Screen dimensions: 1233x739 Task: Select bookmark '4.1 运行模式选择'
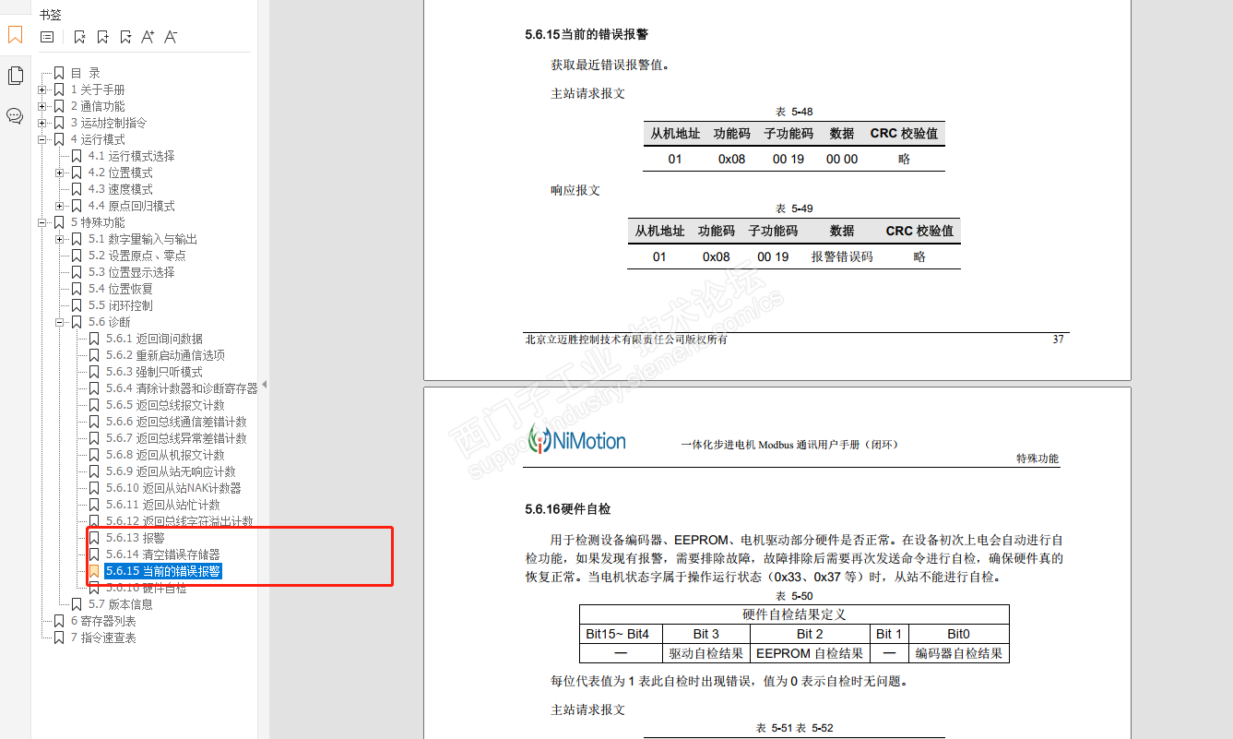(131, 156)
